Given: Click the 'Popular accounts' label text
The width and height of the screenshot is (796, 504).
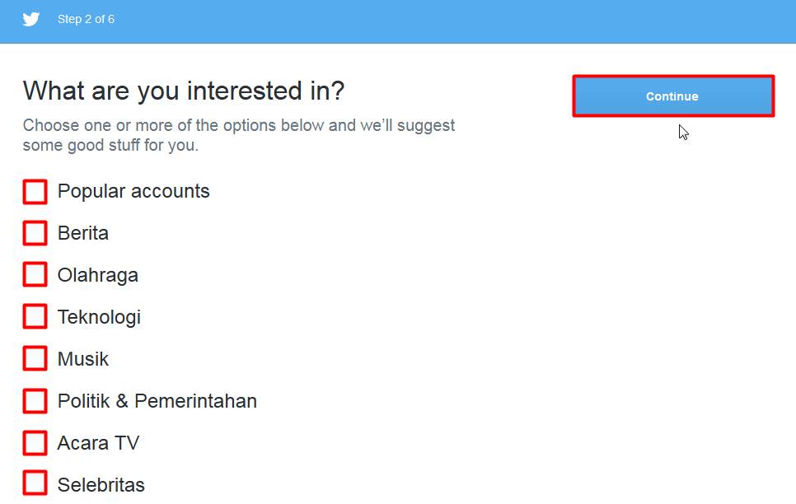Looking at the screenshot, I should coord(133,191).
